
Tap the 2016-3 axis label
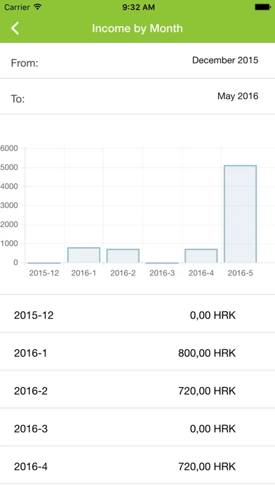pyautogui.click(x=162, y=273)
